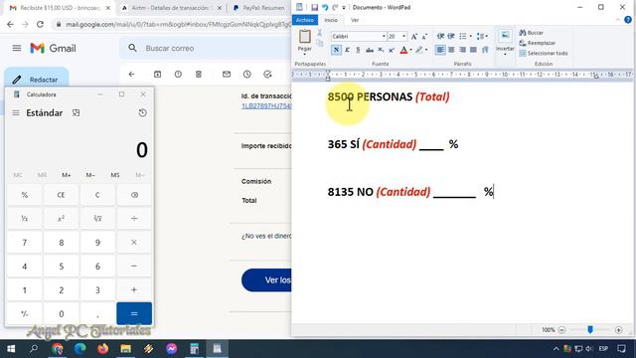
Task: Toggle bold formatting in WordPad
Action: 336,50
